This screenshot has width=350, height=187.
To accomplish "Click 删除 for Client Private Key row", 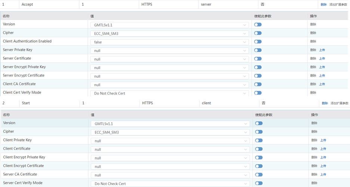I will (314, 140).
